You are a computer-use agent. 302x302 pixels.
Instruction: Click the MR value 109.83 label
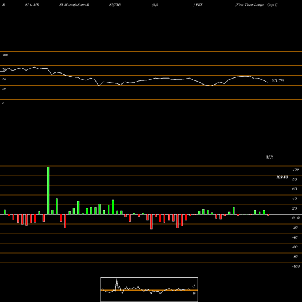[x=282, y=177]
